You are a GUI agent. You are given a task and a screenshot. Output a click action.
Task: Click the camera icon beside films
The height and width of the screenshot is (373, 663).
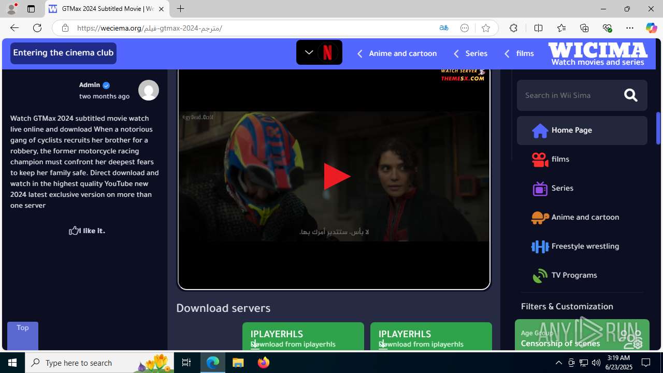540,160
